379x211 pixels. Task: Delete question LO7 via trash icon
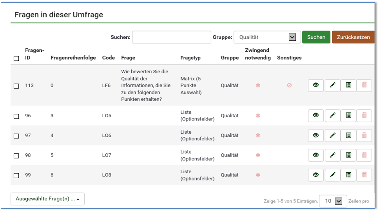coord(364,155)
